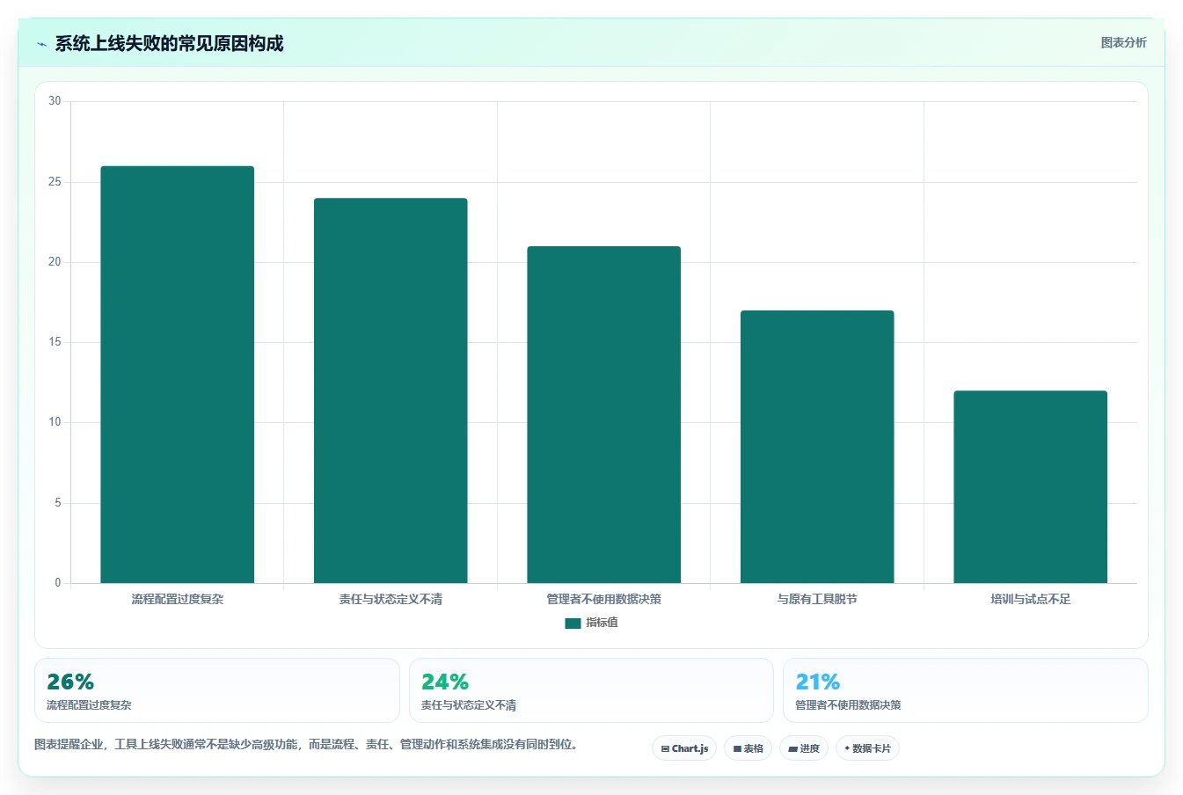This screenshot has height=795, width=1183.
Task: Click the lightning icon beside the chart title
Action: click(41, 44)
